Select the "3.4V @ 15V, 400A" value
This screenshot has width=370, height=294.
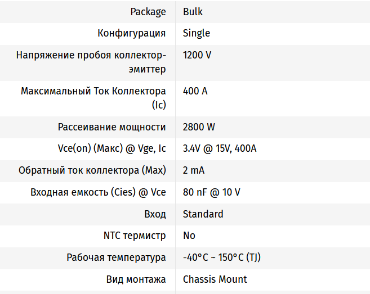pos(220,148)
